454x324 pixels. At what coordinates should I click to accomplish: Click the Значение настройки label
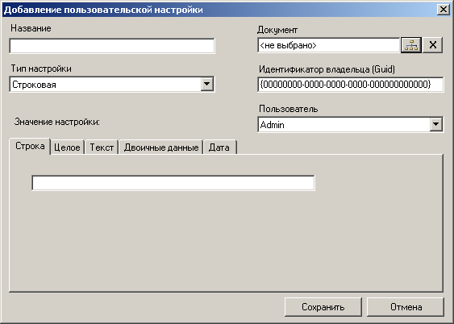57,122
